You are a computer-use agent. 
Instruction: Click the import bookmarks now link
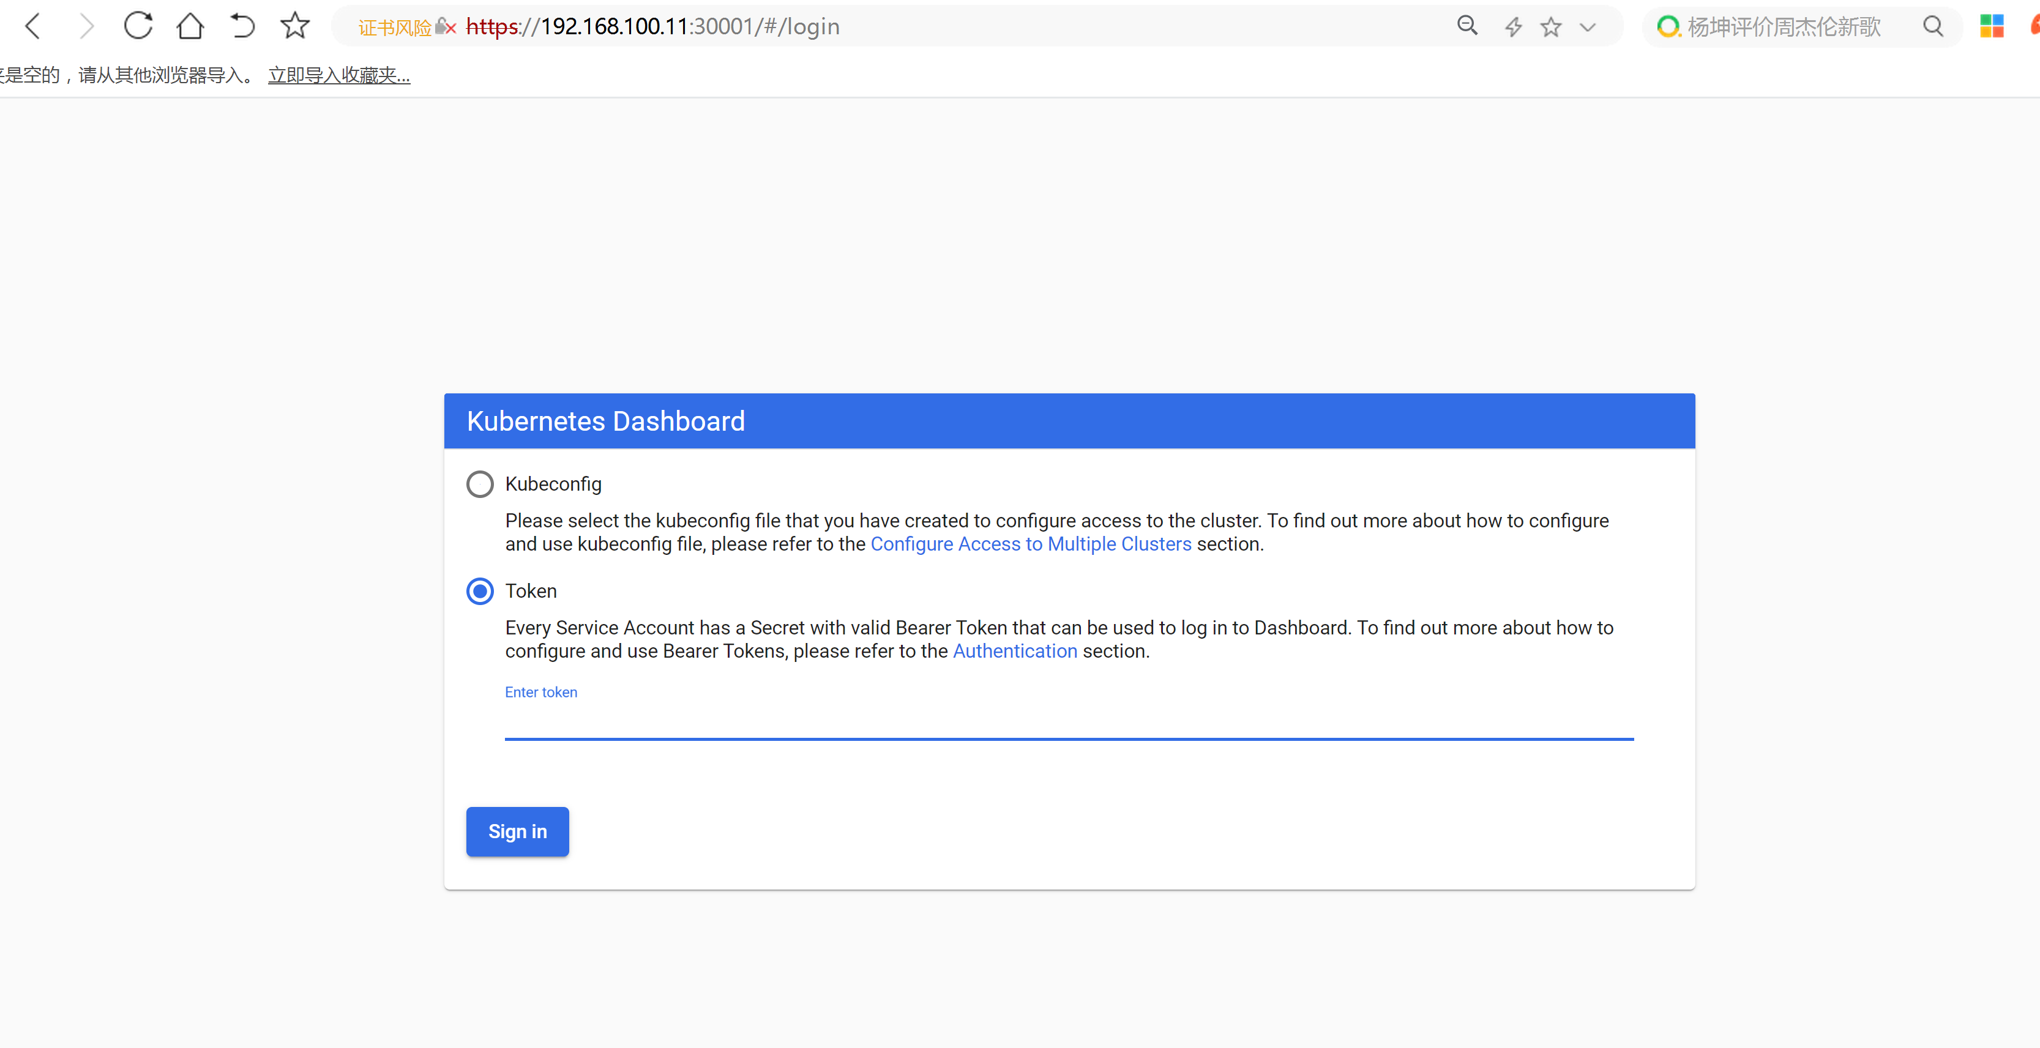pyautogui.click(x=339, y=75)
